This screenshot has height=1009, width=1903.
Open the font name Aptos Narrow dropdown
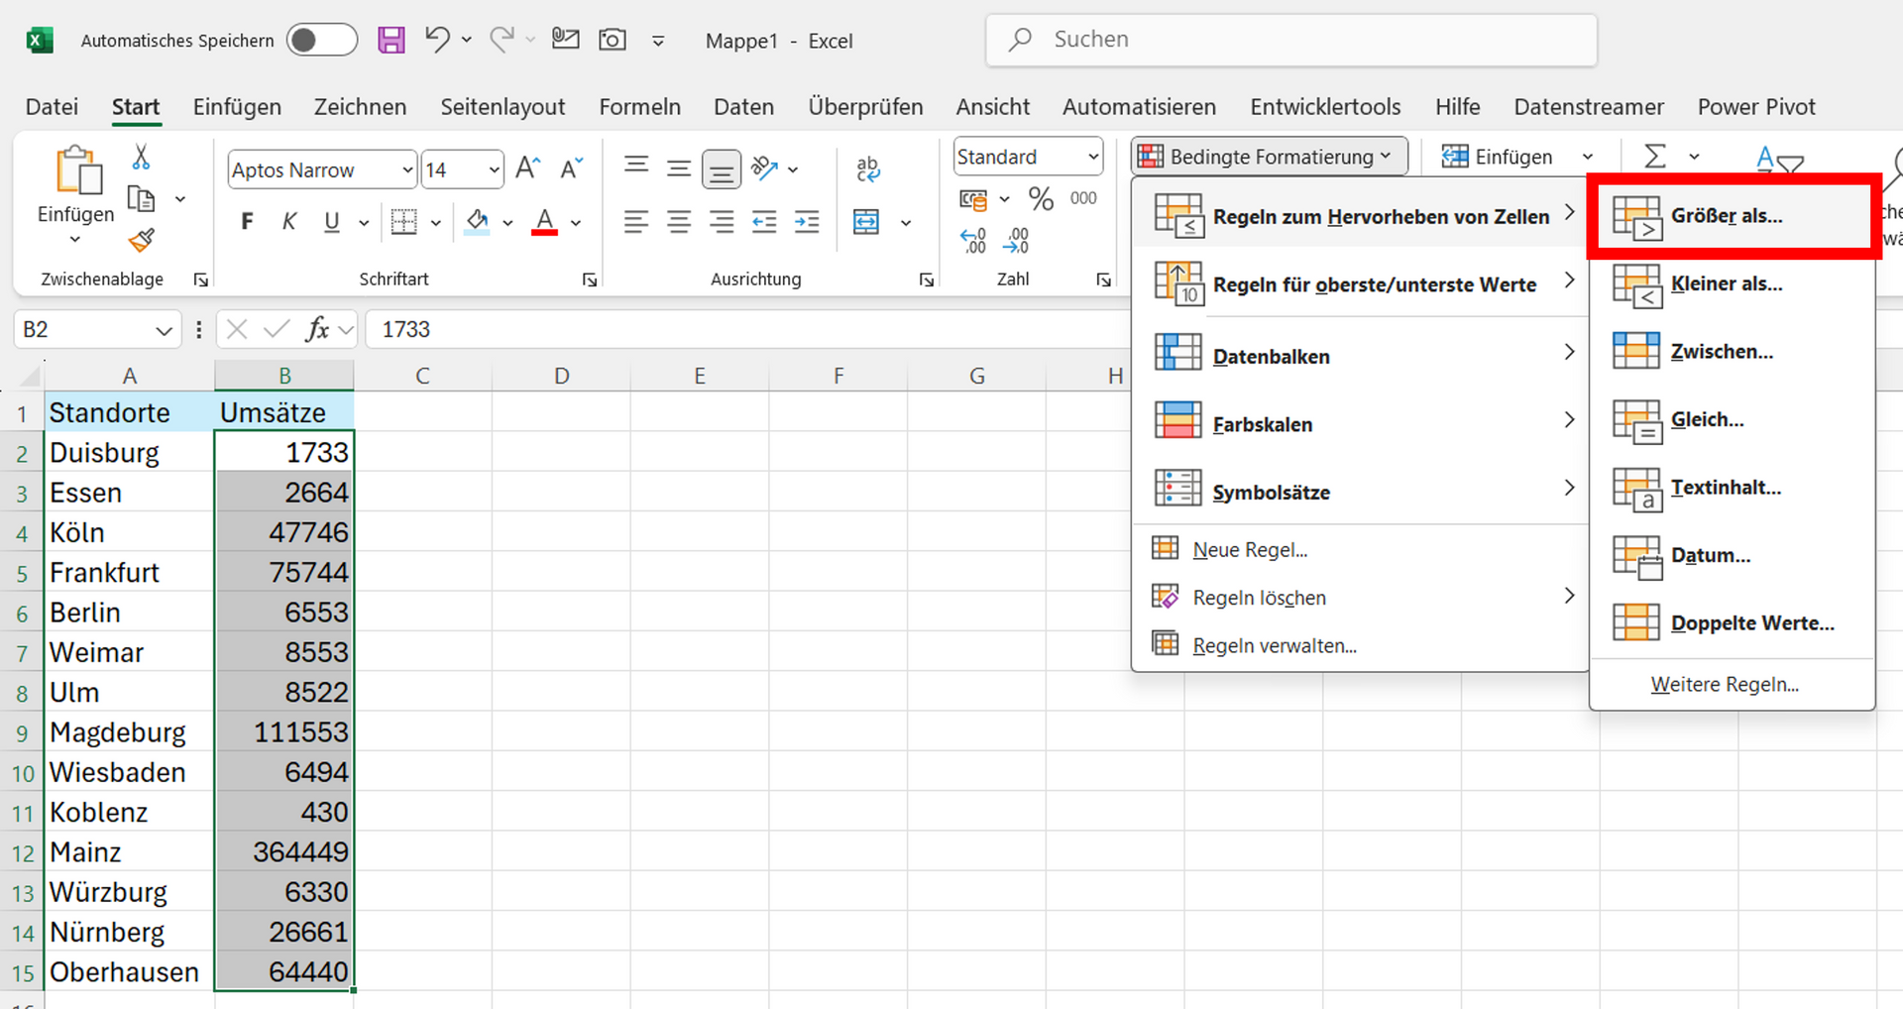406,170
